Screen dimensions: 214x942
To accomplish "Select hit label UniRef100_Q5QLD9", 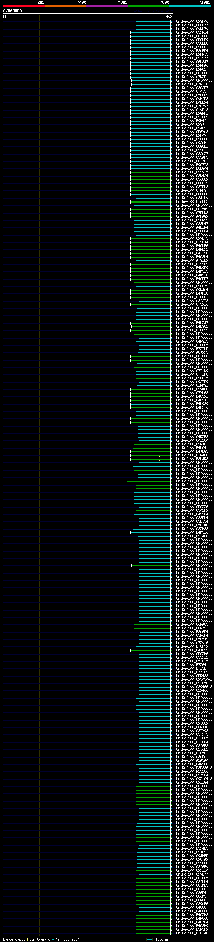I will [192, 40].
